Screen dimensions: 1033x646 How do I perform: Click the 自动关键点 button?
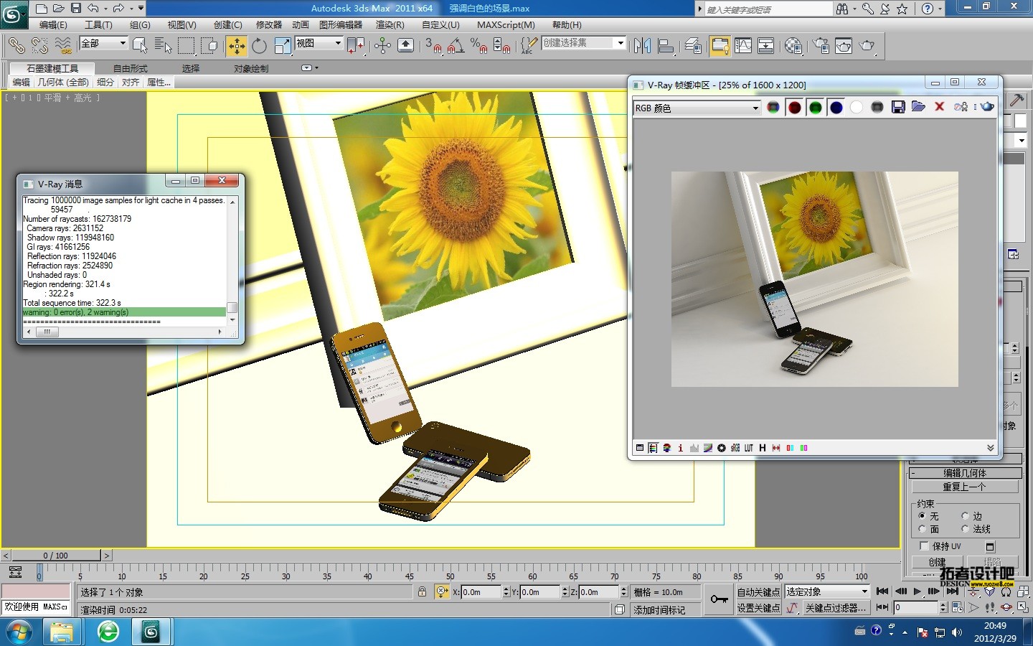click(x=758, y=592)
